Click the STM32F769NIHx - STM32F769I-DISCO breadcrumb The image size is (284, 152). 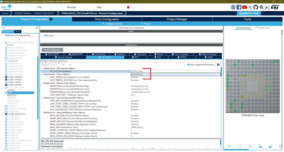(x=34, y=13)
